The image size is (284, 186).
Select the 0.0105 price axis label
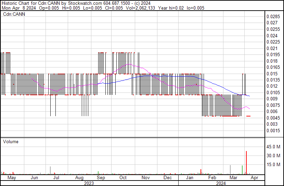(x=273, y=92)
